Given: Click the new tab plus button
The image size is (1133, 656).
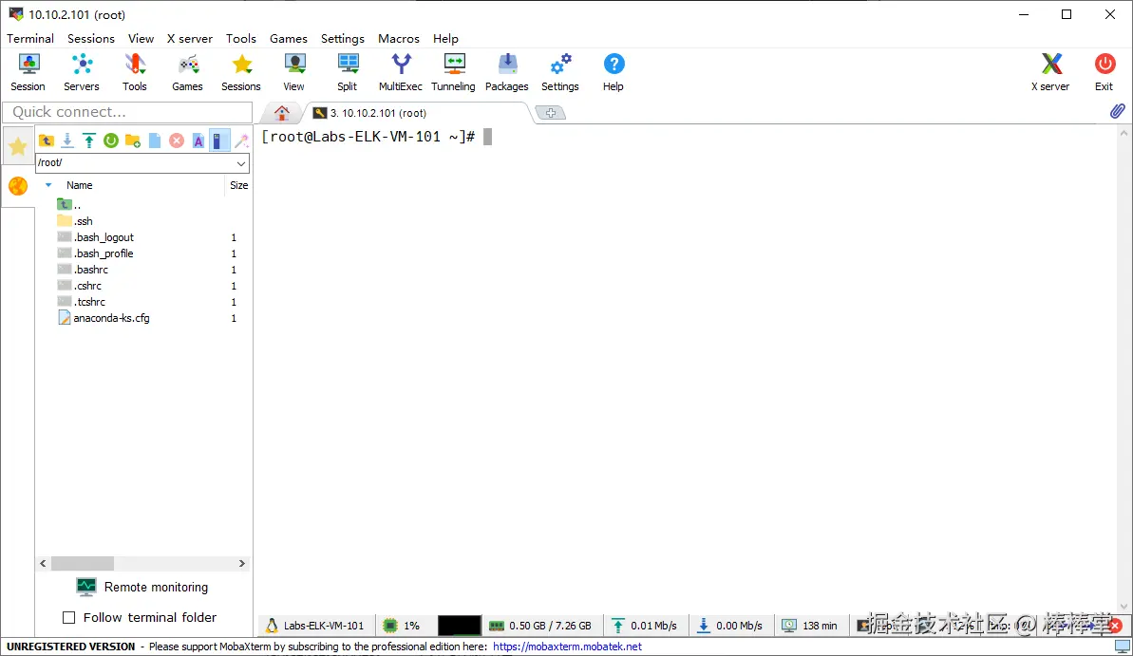Looking at the screenshot, I should (551, 113).
